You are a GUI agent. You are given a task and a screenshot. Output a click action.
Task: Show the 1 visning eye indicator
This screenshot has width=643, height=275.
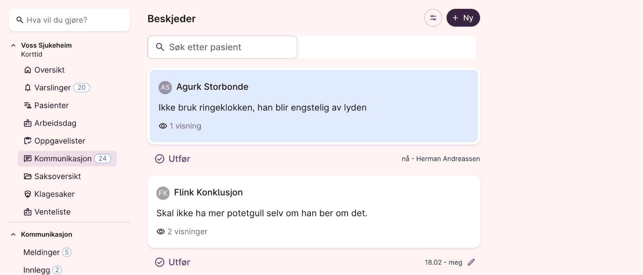click(180, 126)
